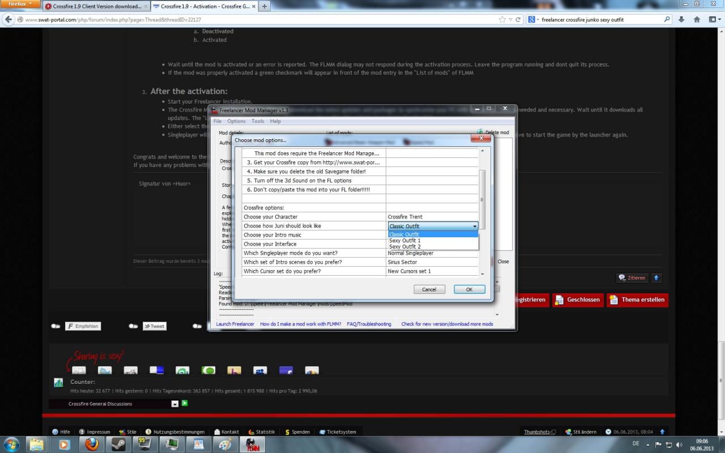Viewport: 725px width, 453px height.
Task: Choose Sexy Outfit 1 from the list
Action: click(x=433, y=241)
